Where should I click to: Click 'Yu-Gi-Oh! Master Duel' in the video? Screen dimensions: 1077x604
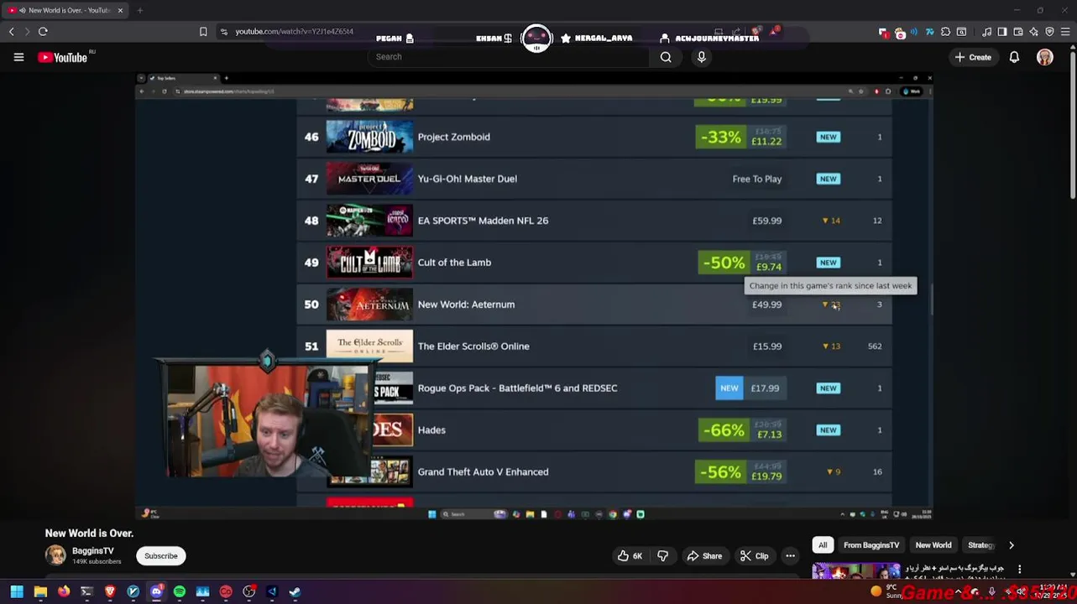click(x=467, y=179)
